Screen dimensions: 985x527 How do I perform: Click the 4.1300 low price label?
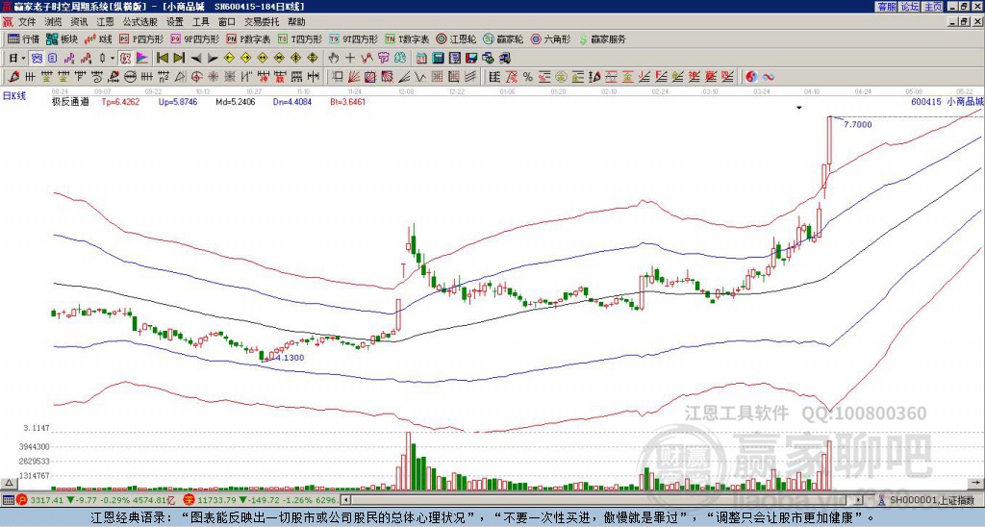click(290, 358)
